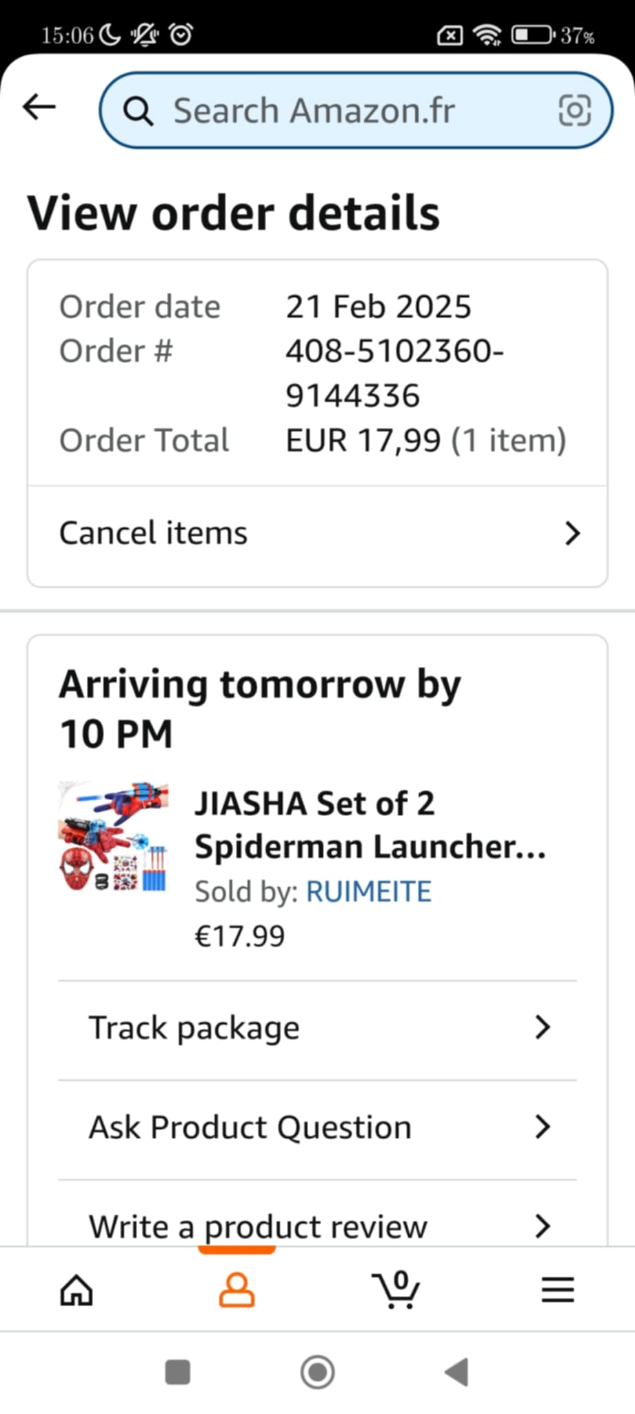The image size is (635, 1414).
Task: Open the account profile icon
Action: point(236,1290)
